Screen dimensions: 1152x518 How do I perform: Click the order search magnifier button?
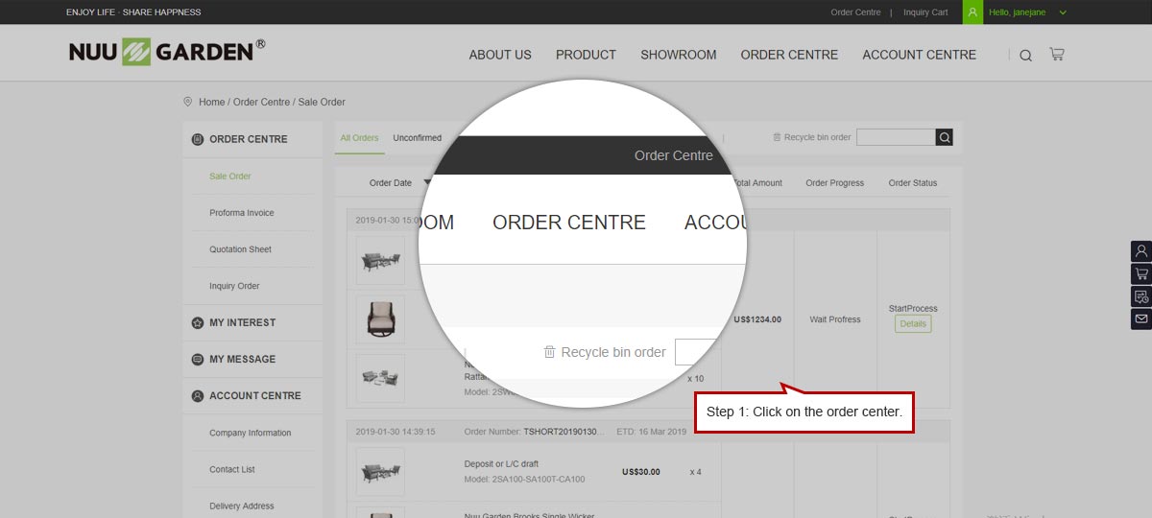[945, 137]
